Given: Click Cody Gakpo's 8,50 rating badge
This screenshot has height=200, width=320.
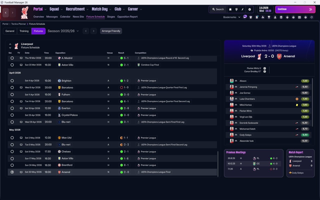Looking at the screenshot, I should pyautogui.click(x=305, y=135).
